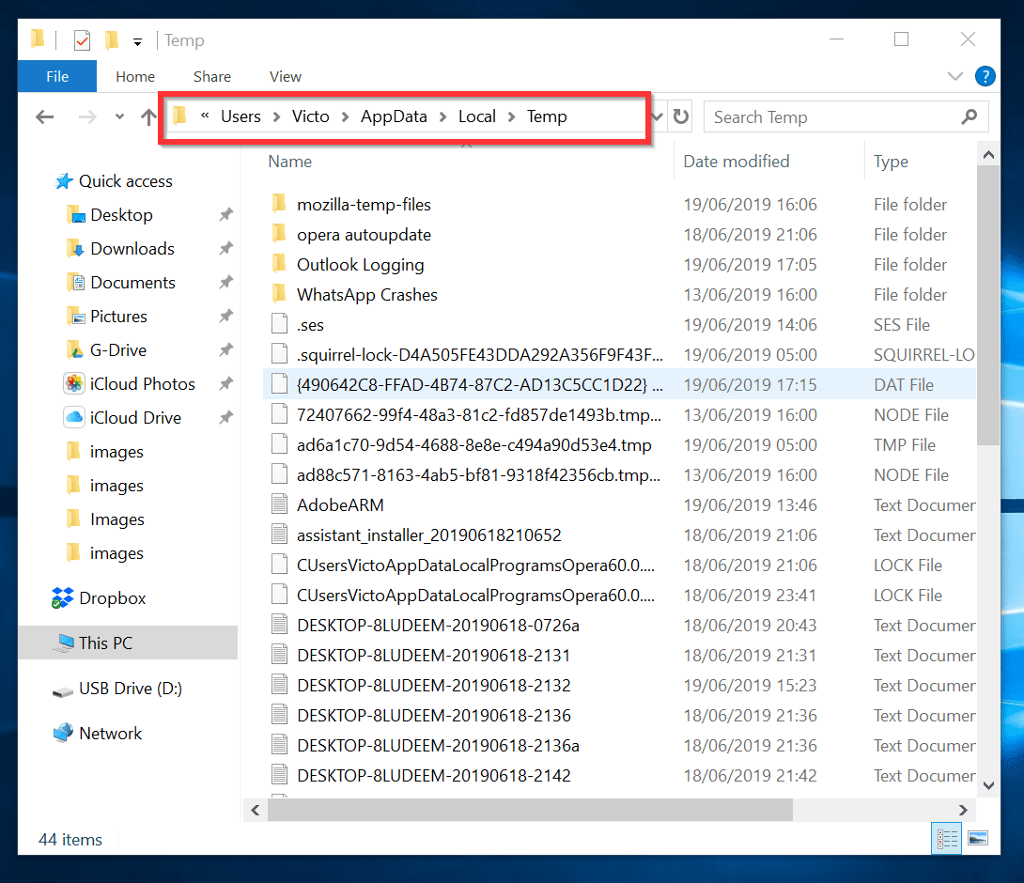Open recent locations dropdown beside navigation arrows

tap(117, 116)
